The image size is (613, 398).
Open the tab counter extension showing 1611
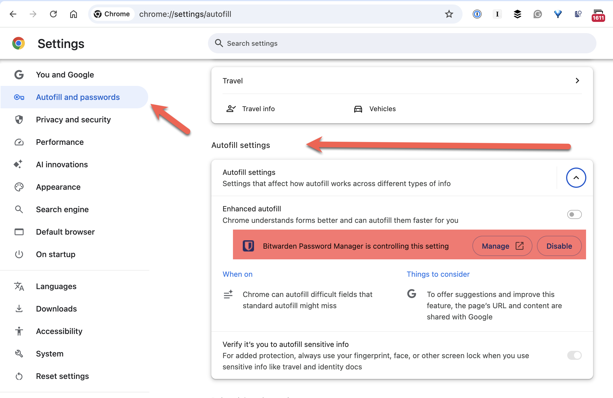598,15
